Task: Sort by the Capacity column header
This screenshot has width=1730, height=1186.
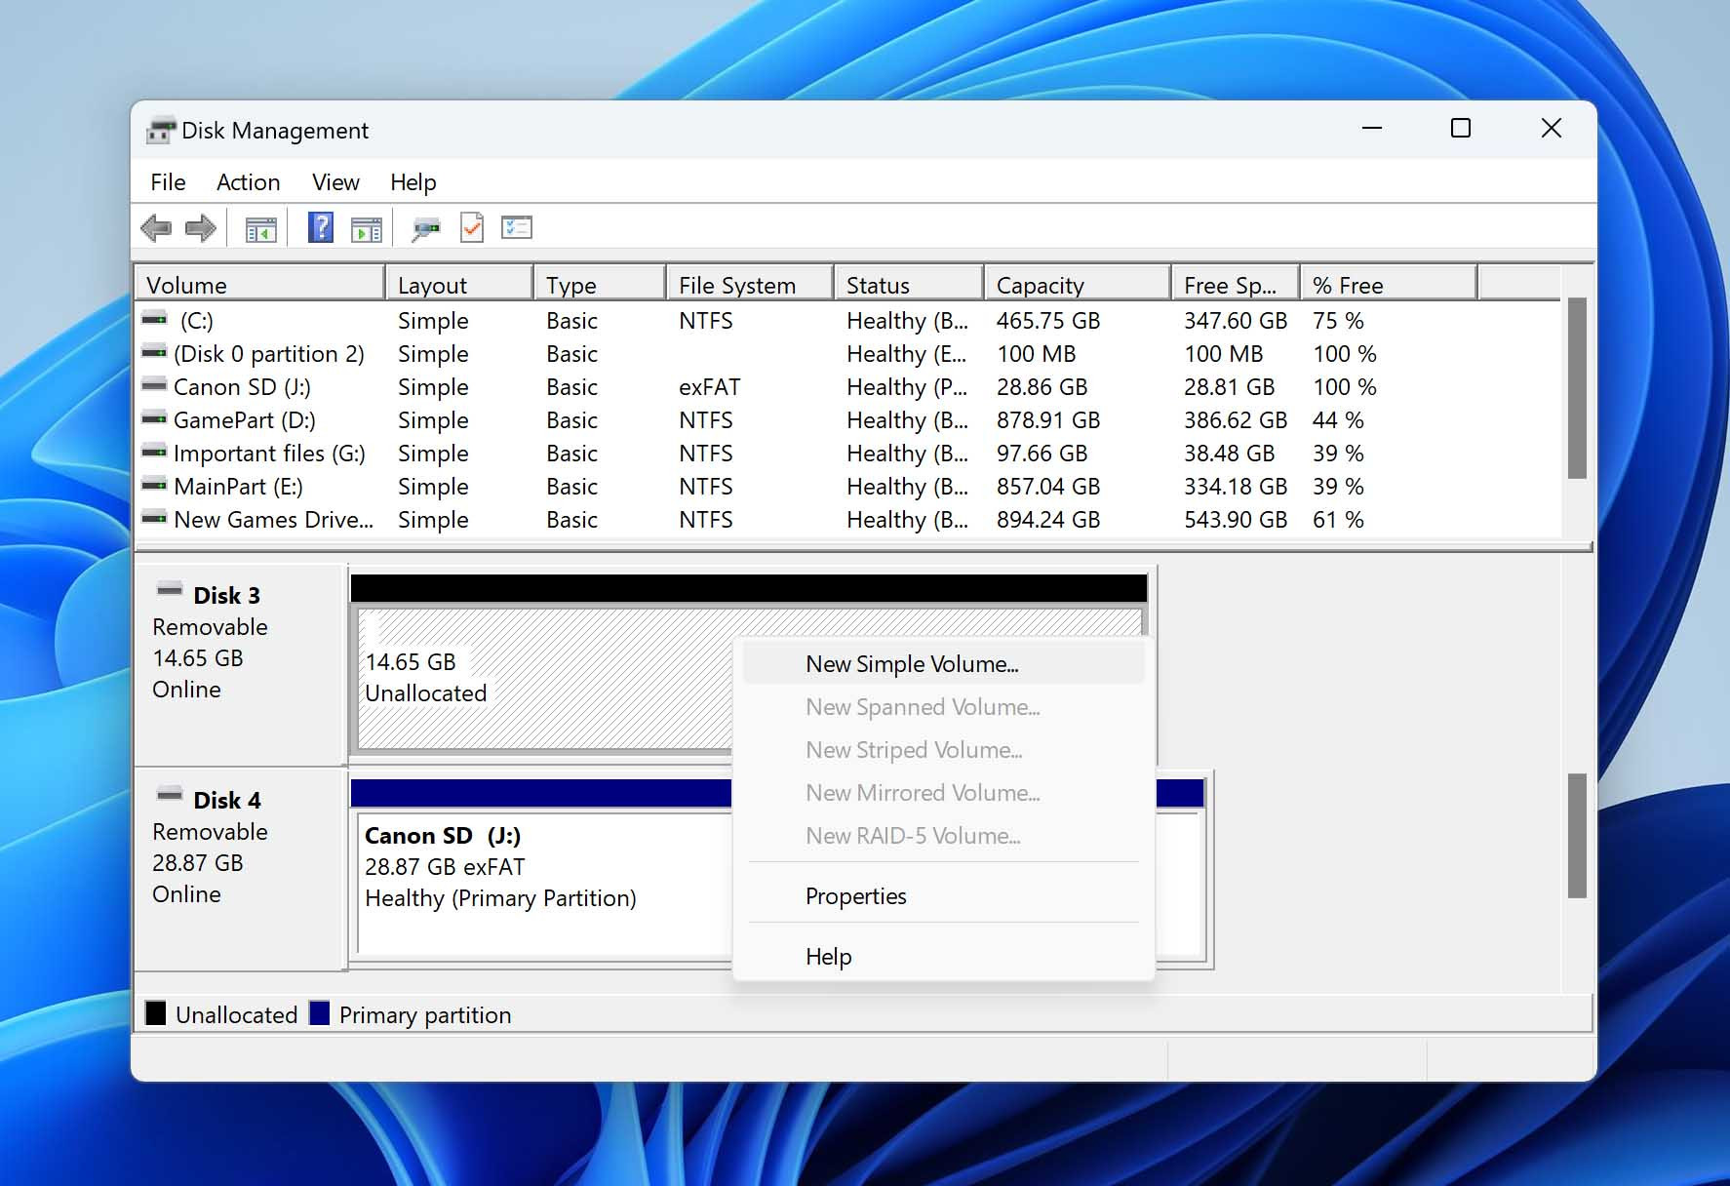Action: pos(1078,285)
